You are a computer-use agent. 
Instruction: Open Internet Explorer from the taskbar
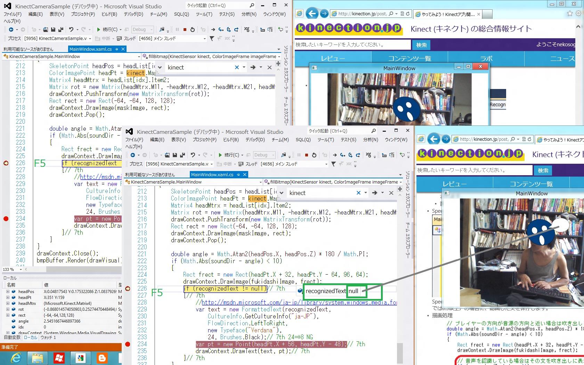point(16,358)
